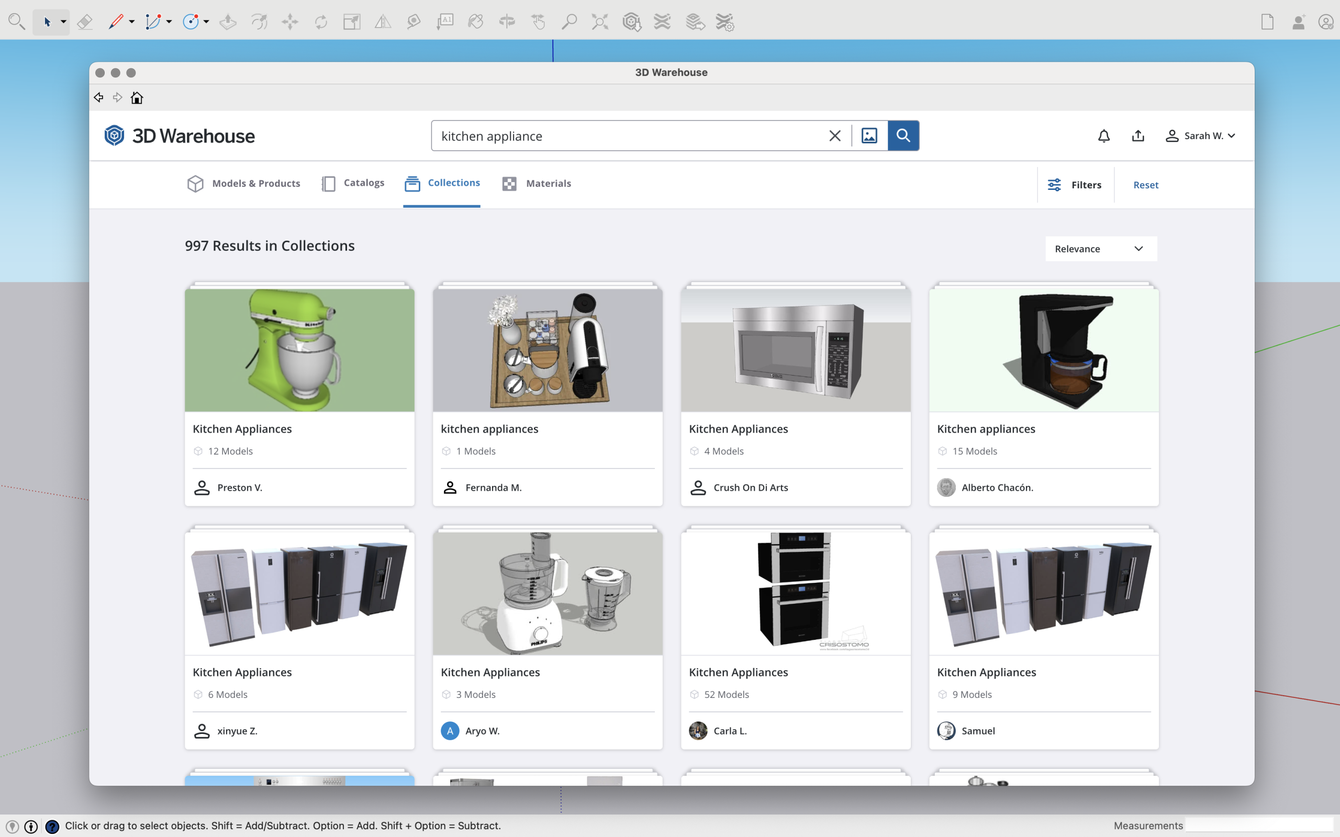Click search by image icon
This screenshot has height=837, width=1340.
tap(869, 135)
